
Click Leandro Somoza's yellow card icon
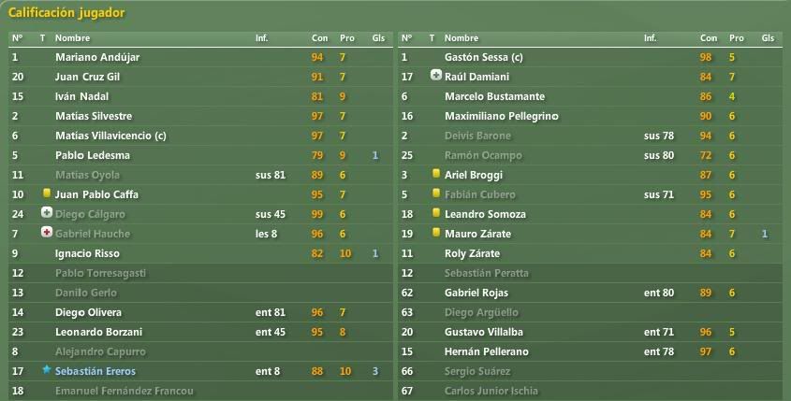(x=436, y=212)
